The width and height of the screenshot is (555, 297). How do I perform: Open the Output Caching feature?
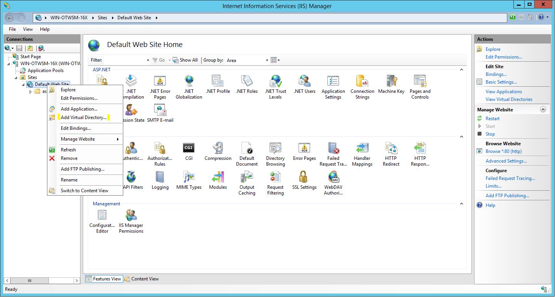[246, 183]
